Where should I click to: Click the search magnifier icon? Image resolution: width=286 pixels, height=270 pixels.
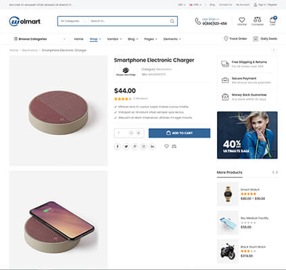tap(172, 21)
